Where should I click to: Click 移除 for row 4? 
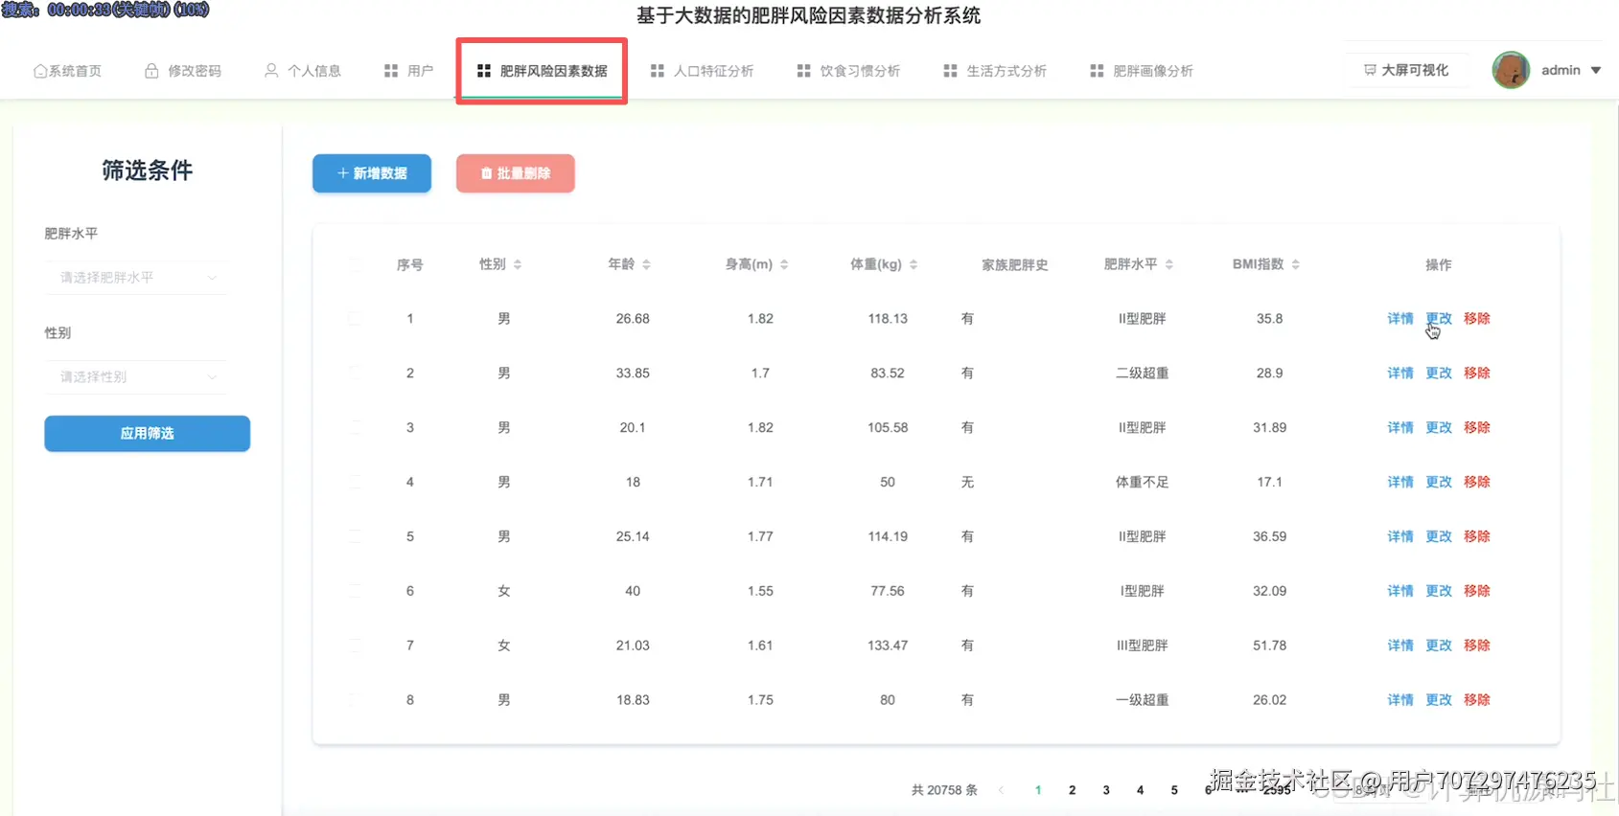tap(1477, 483)
